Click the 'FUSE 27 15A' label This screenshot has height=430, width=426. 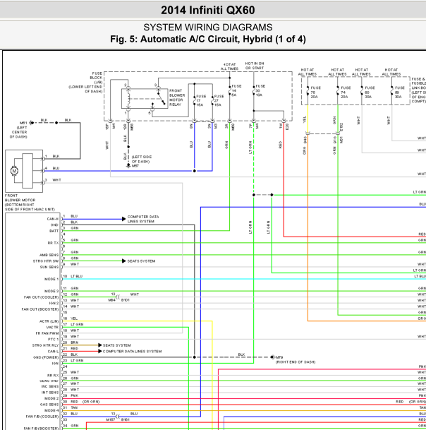[219, 101]
